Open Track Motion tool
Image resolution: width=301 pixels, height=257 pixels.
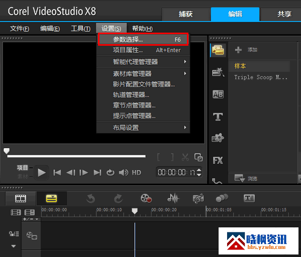pyautogui.click(x=222, y=198)
